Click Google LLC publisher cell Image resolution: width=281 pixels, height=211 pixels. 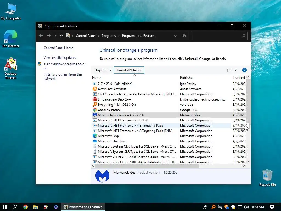188,110
